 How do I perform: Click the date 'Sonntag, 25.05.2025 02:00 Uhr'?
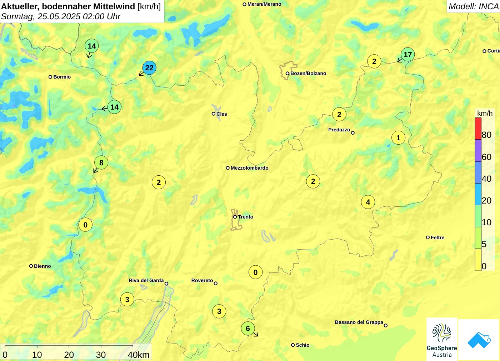[x=61, y=16]
